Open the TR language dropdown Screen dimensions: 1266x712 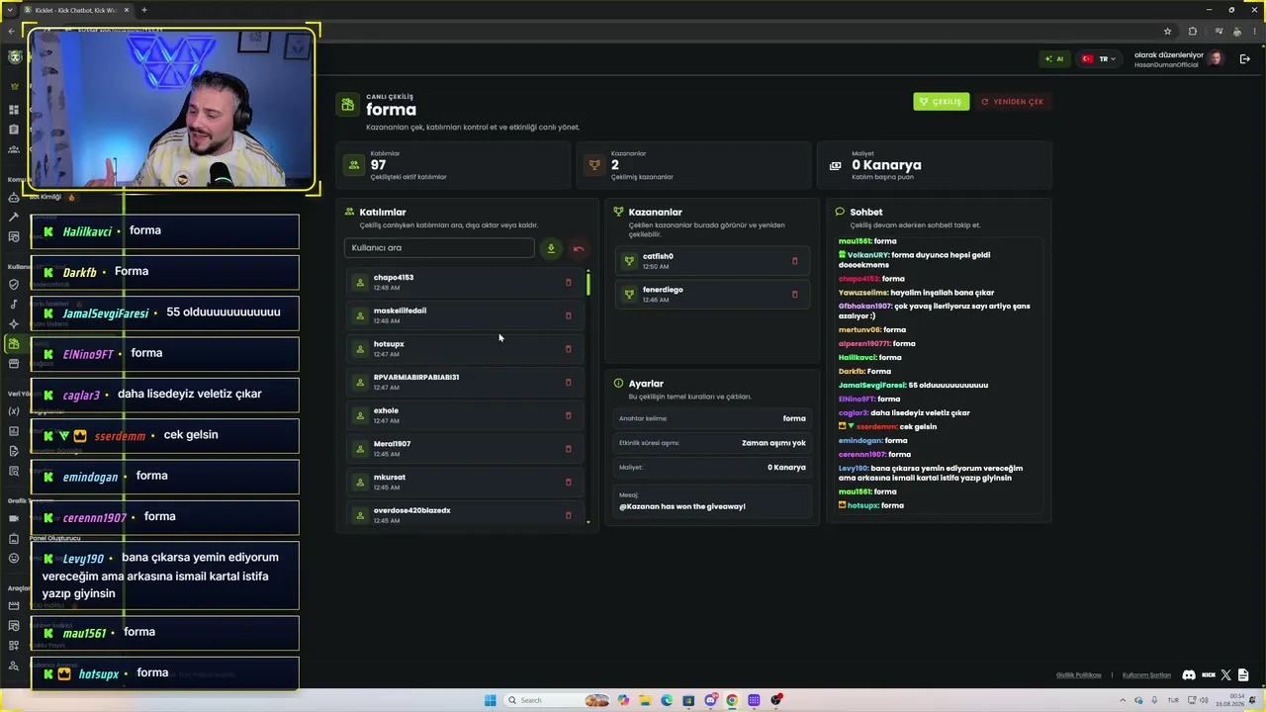point(1099,59)
